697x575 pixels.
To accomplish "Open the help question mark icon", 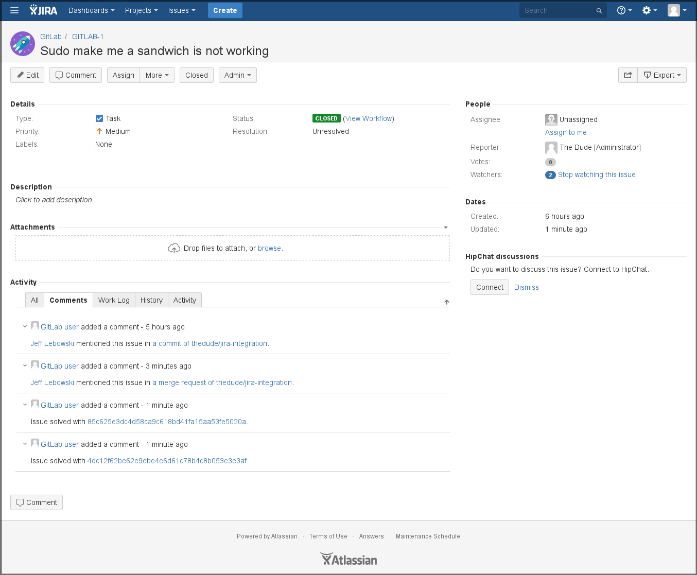I will click(x=621, y=10).
